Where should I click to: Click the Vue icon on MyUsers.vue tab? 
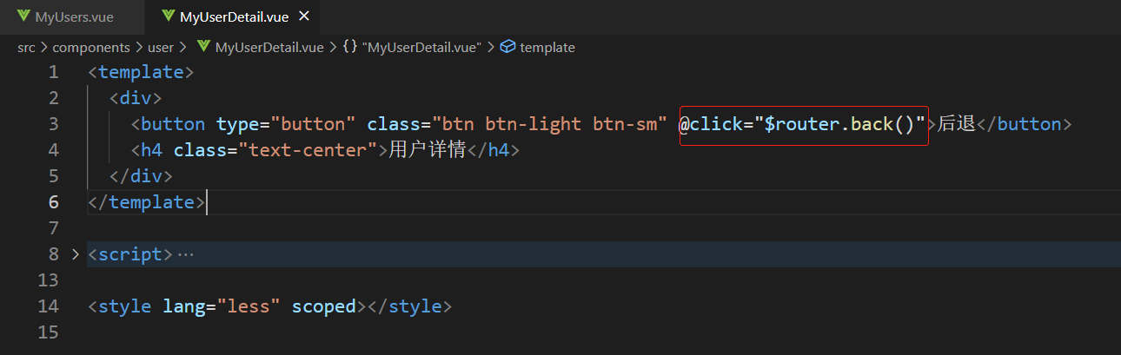click(23, 16)
